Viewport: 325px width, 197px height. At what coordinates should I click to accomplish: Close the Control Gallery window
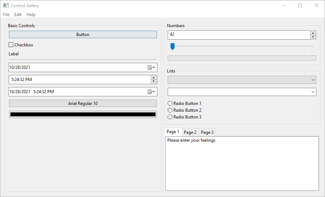pos(316,5)
